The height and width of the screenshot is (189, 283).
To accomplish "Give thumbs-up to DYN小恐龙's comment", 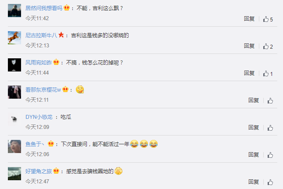I will [270, 128].
